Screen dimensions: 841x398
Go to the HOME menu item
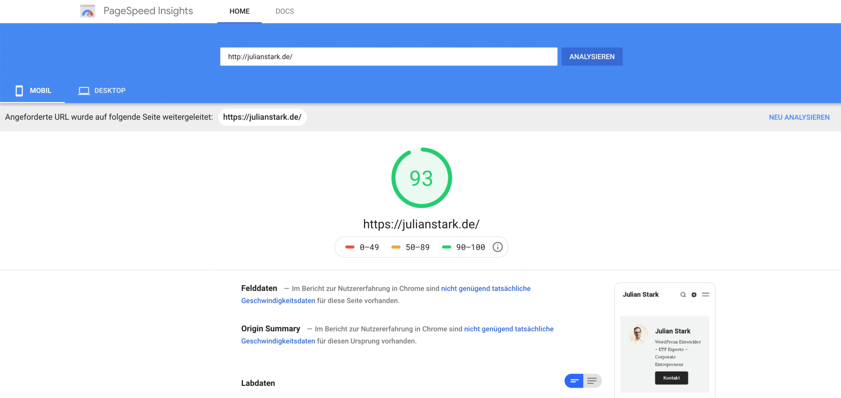[239, 11]
